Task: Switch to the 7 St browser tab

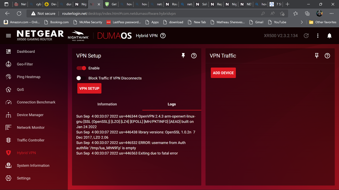Action: pyautogui.click(x=275, y=4)
